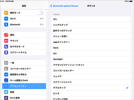Open Bluetooth settings row label
The width and height of the screenshot is (134, 100).
tap(15, 25)
